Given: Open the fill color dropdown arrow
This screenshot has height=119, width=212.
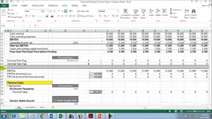Looking at the screenshot, I should (x=49, y=16).
